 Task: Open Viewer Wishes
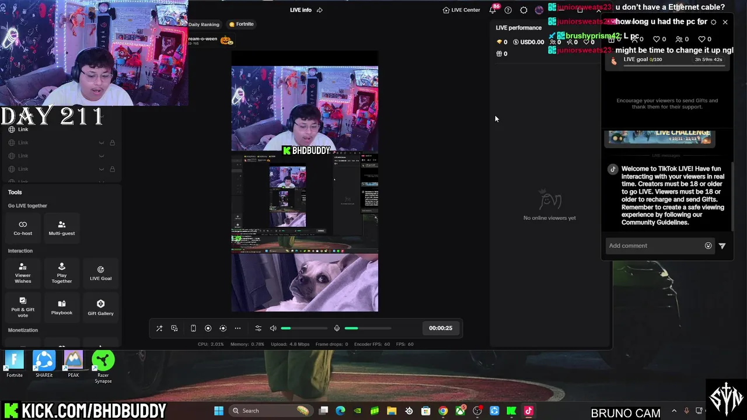click(x=23, y=274)
